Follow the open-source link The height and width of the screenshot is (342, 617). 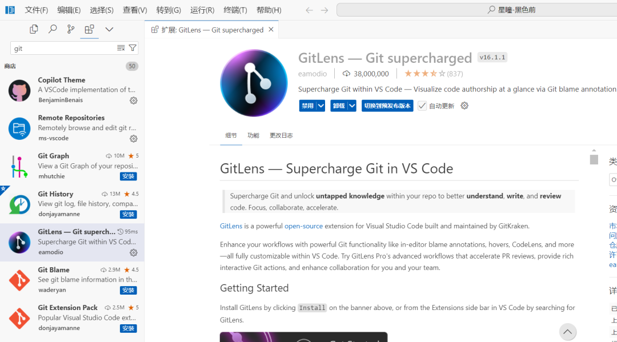click(303, 226)
